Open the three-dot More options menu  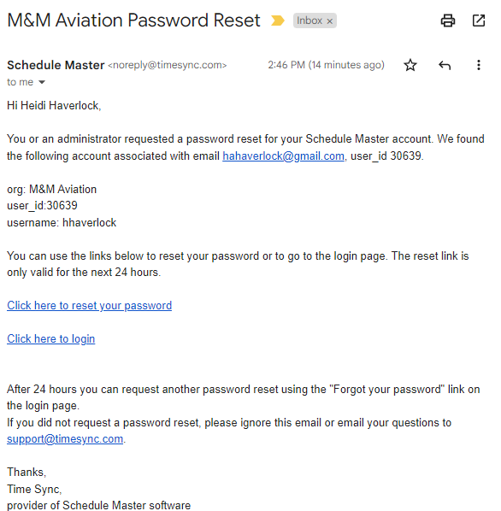(478, 65)
